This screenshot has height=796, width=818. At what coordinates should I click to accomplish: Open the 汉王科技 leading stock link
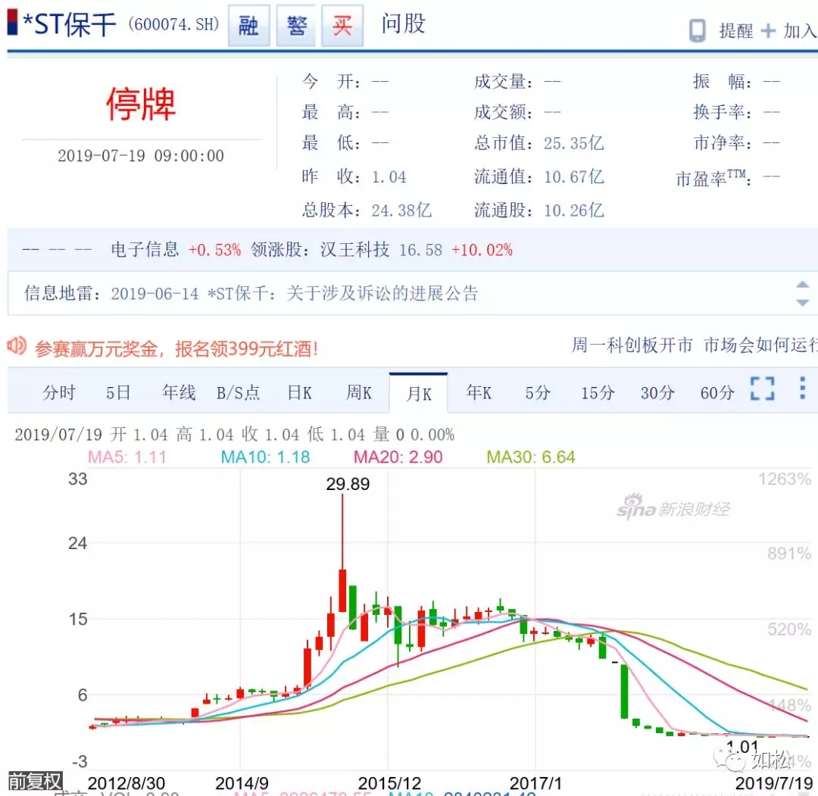pyautogui.click(x=354, y=250)
